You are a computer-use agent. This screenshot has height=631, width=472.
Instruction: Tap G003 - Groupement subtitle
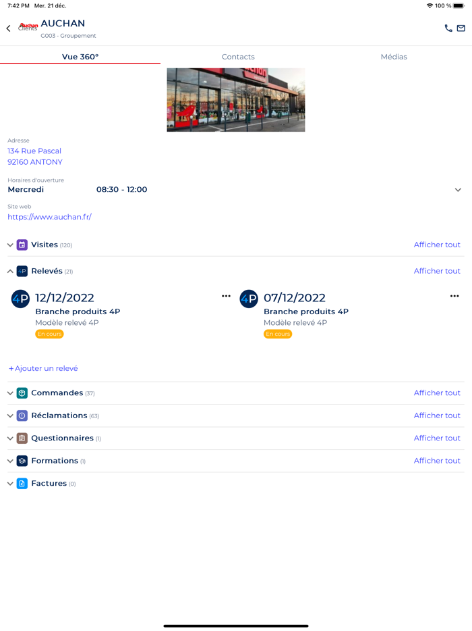point(68,36)
